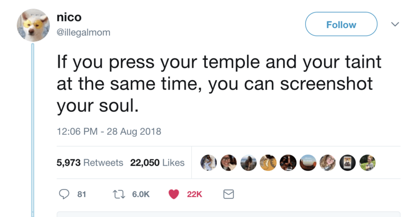Visit the @illegalmom handle
The image size is (413, 217).
tap(83, 32)
